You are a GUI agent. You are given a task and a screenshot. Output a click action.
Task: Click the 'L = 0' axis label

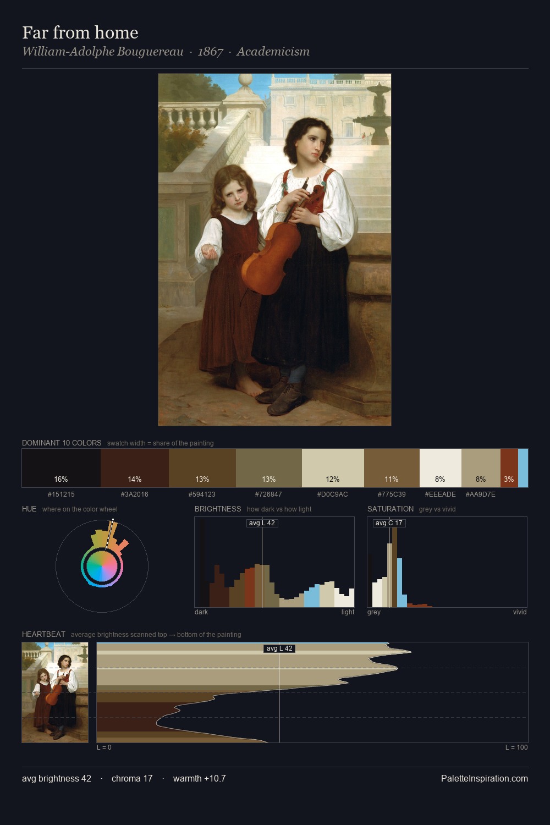(104, 747)
